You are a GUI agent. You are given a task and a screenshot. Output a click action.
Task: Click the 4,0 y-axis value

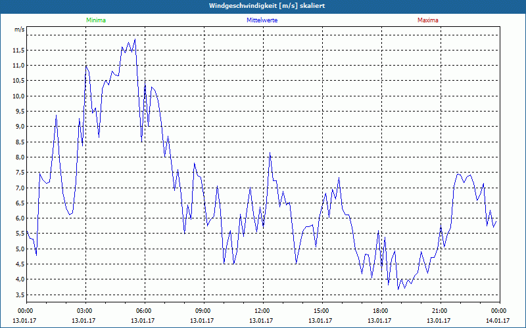[20, 279]
